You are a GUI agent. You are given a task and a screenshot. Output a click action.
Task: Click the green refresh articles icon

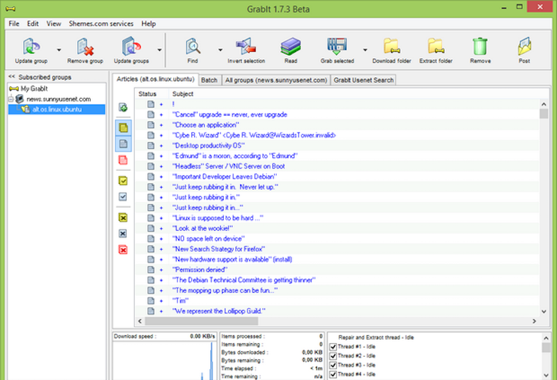(x=123, y=107)
